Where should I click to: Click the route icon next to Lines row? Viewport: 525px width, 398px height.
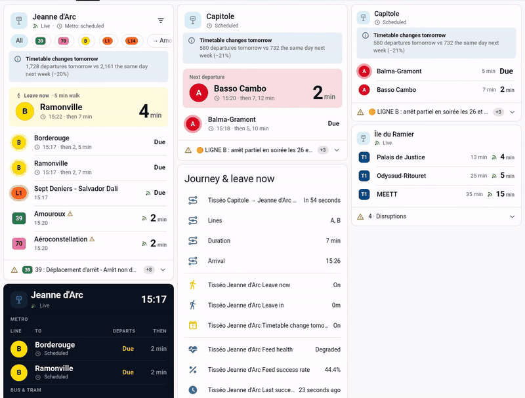click(193, 220)
